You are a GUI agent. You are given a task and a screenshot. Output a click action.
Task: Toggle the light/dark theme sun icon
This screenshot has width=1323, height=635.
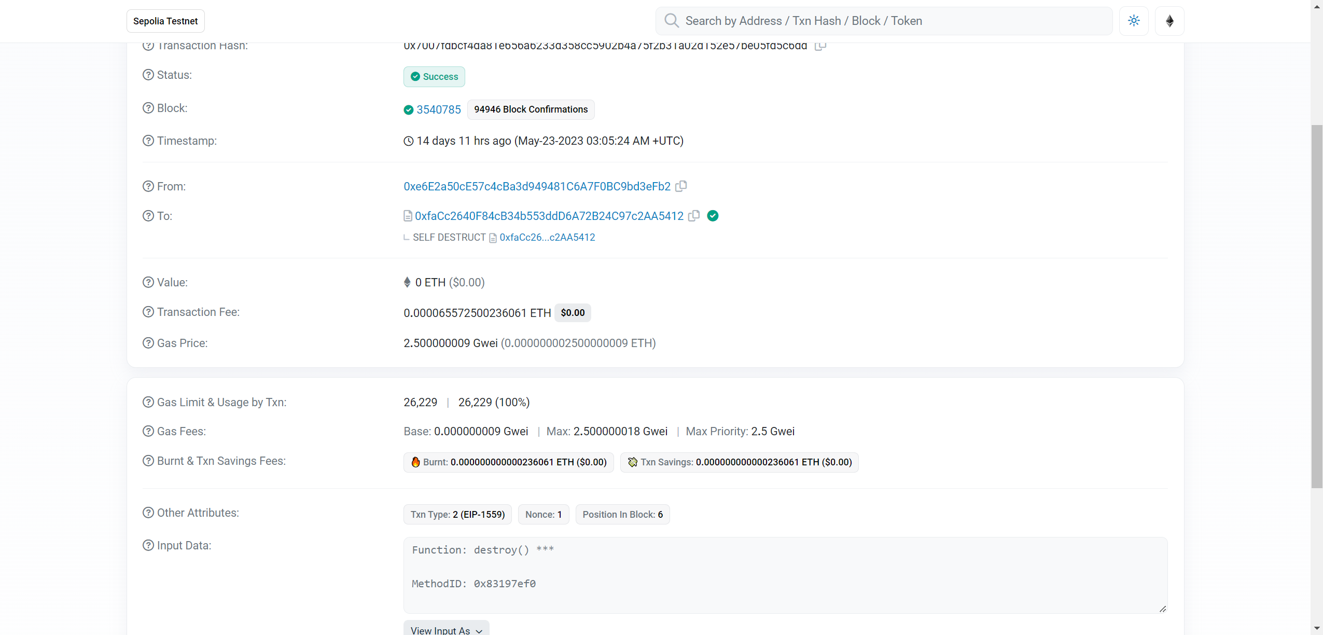(1134, 21)
